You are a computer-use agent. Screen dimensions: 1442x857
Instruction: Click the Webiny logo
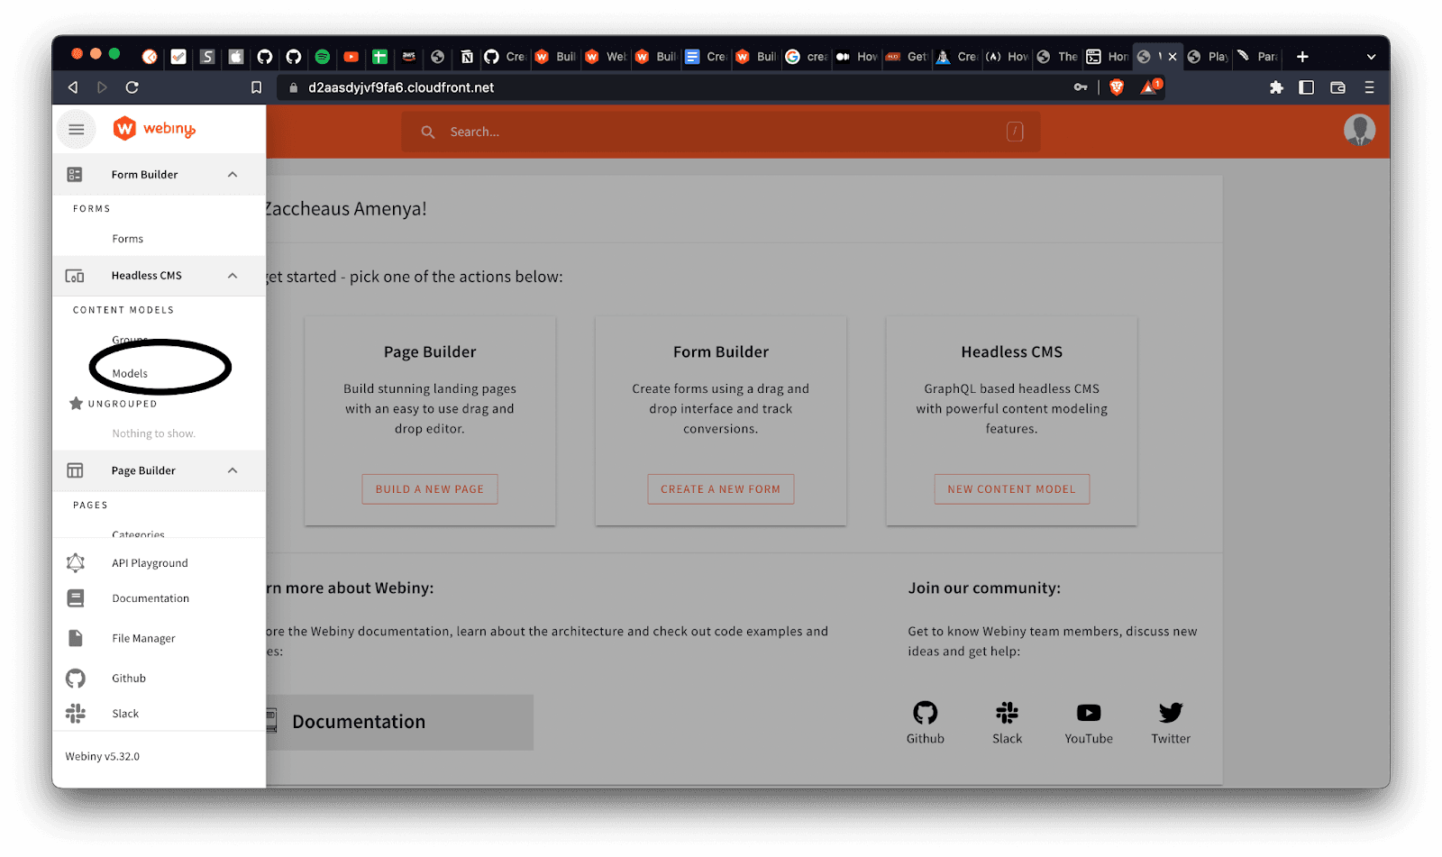[154, 129]
